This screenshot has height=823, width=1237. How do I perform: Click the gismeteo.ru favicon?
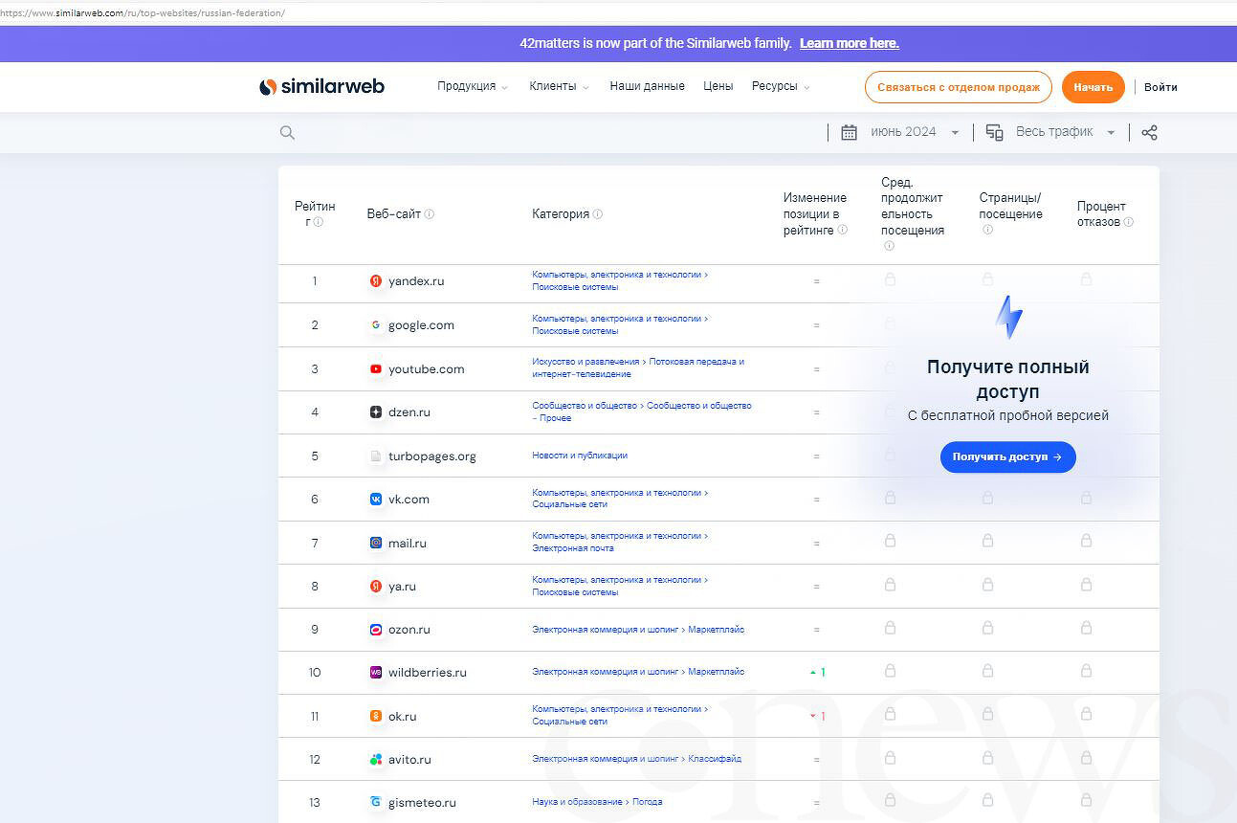[x=376, y=803]
